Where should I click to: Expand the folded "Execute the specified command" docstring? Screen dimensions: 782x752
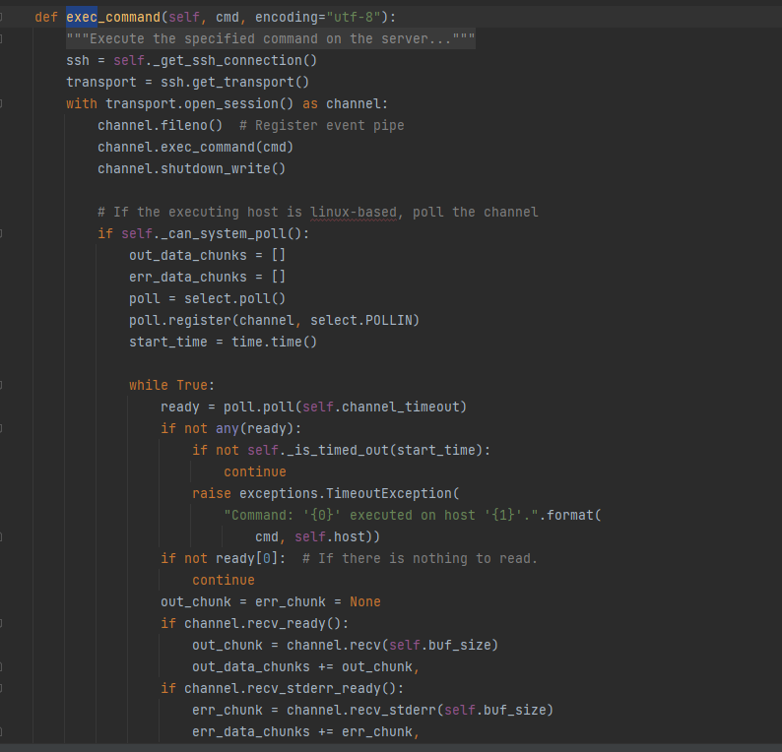click(270, 38)
